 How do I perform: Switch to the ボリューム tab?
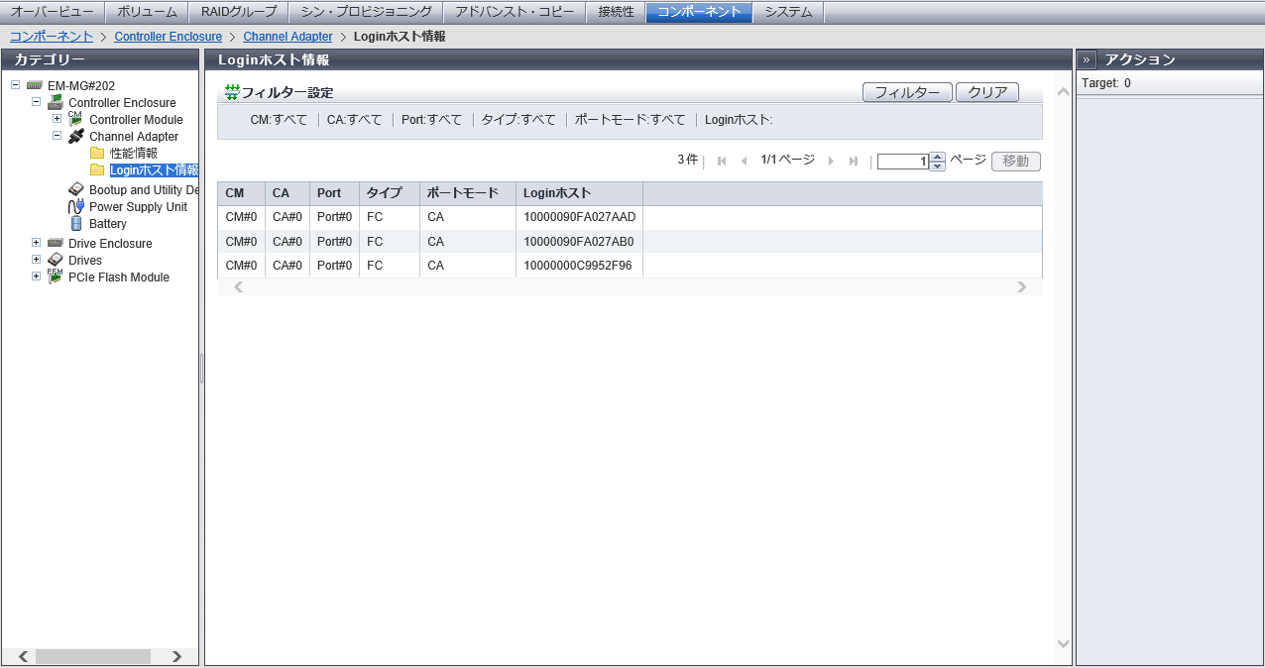(147, 12)
